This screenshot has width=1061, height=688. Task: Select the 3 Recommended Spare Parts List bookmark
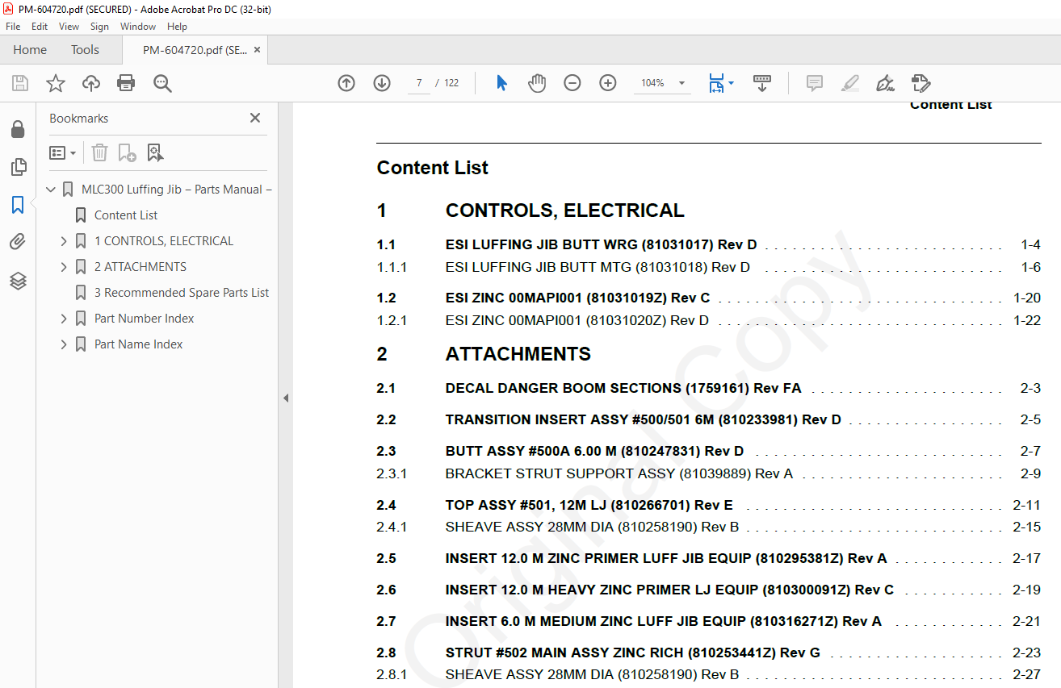[182, 293]
